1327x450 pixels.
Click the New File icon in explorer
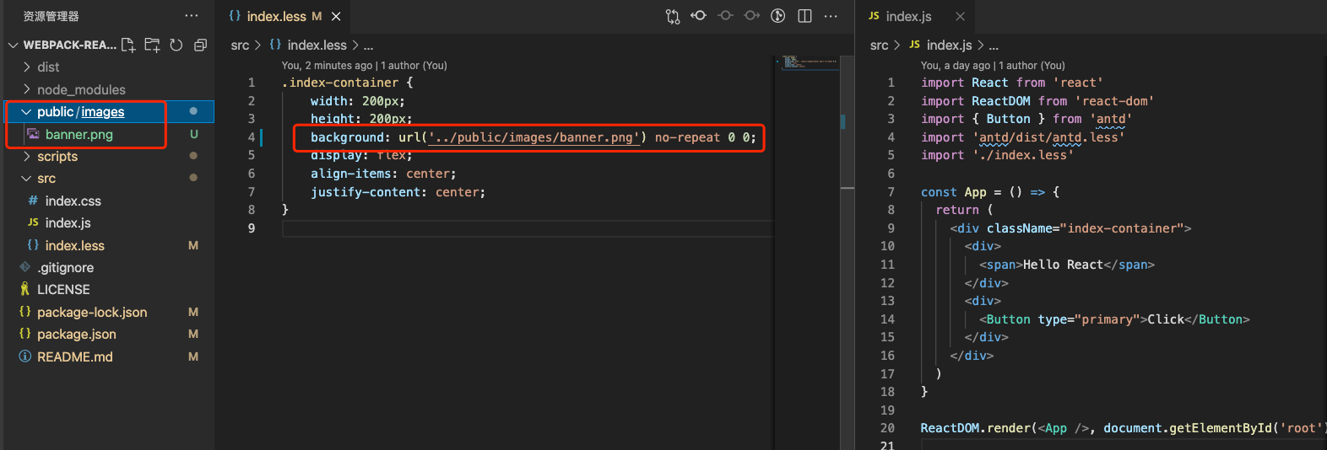tap(128, 45)
